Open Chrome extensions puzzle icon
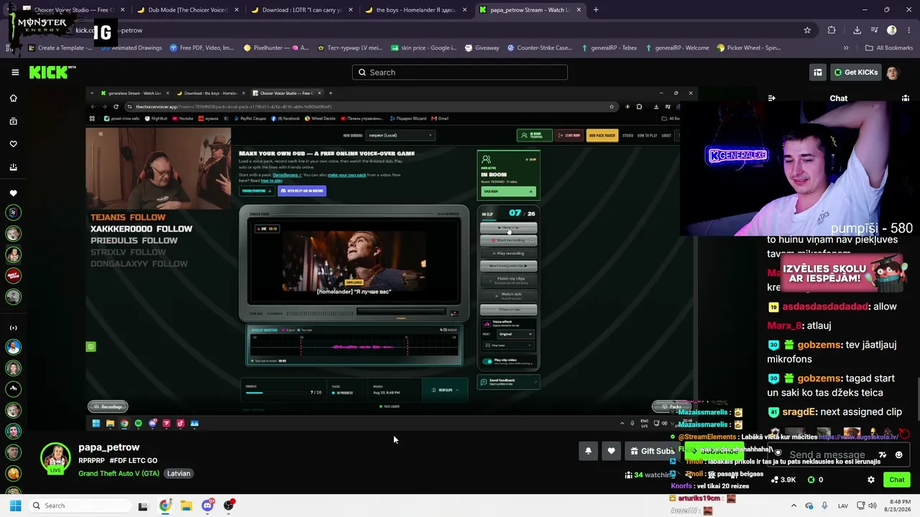 [832, 30]
